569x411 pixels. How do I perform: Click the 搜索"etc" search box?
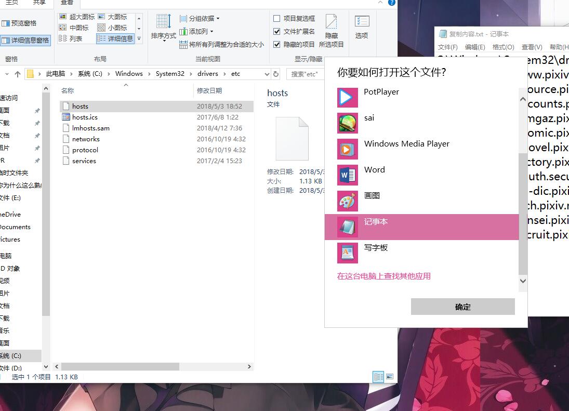pos(306,74)
